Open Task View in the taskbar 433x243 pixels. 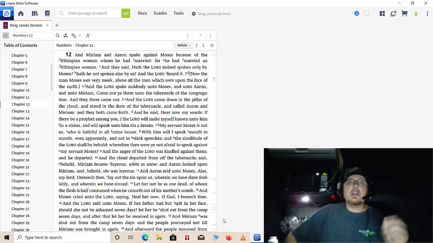[131, 237]
